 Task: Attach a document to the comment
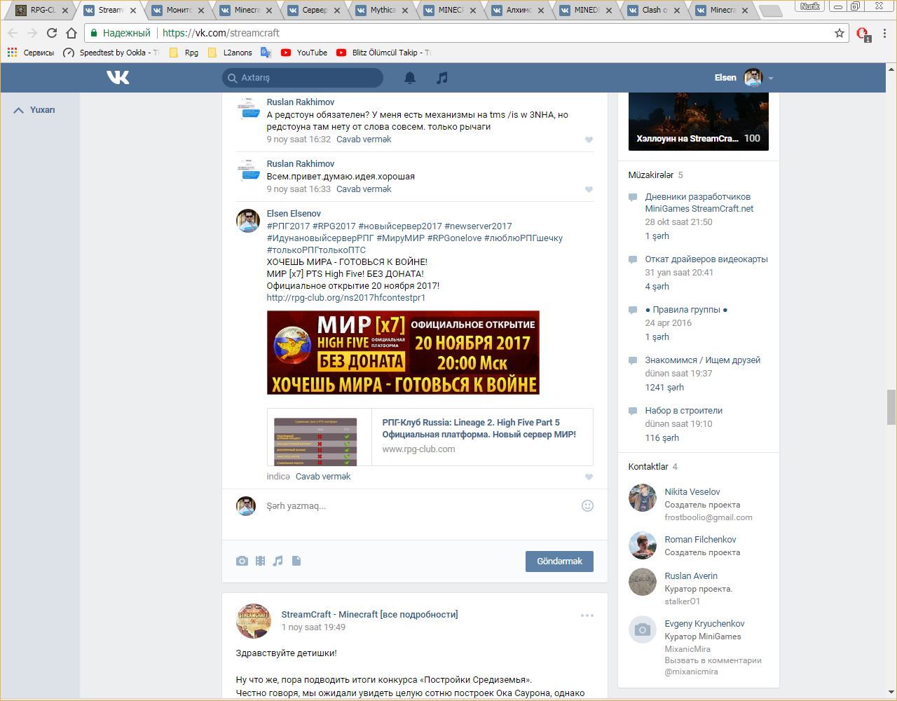(x=296, y=561)
